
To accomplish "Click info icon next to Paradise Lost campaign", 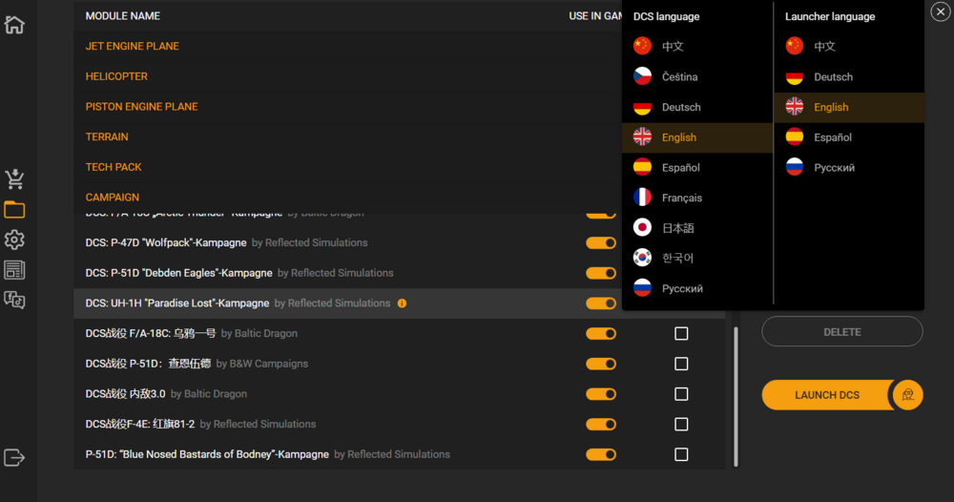I will click(402, 303).
